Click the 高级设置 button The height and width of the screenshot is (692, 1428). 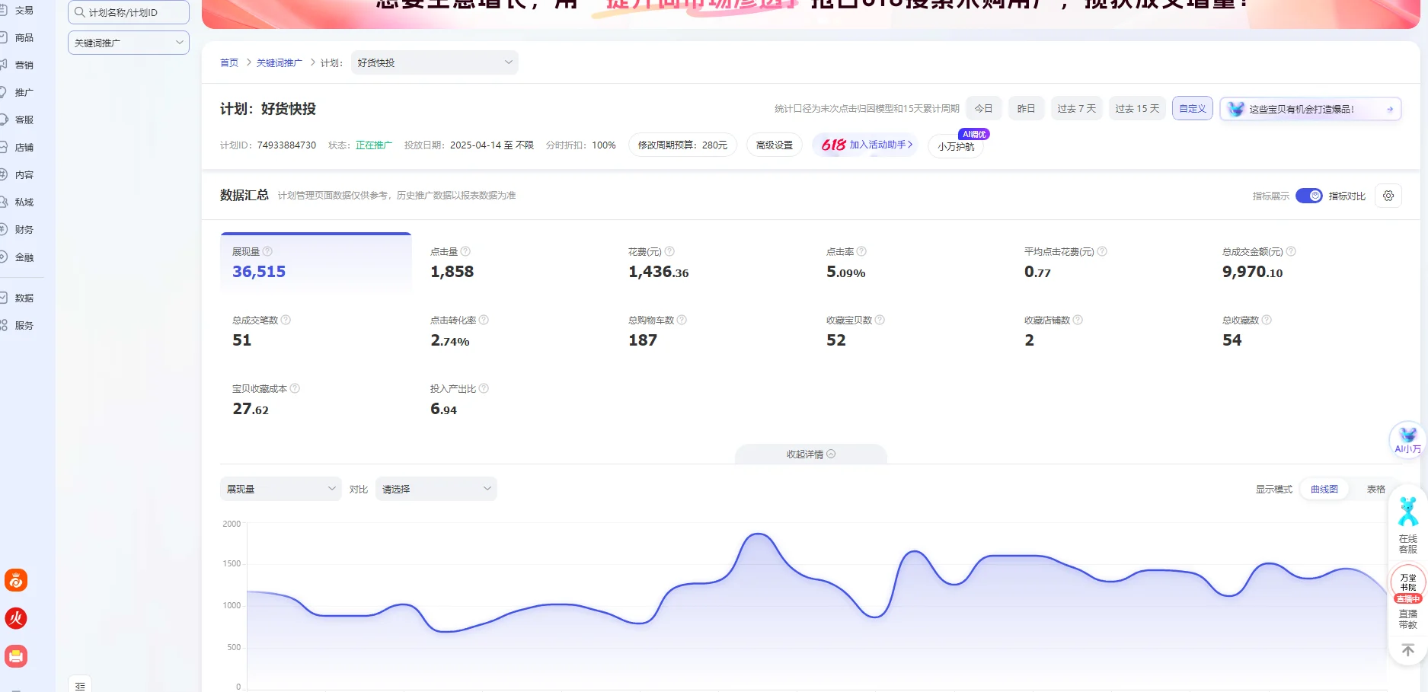[774, 145]
